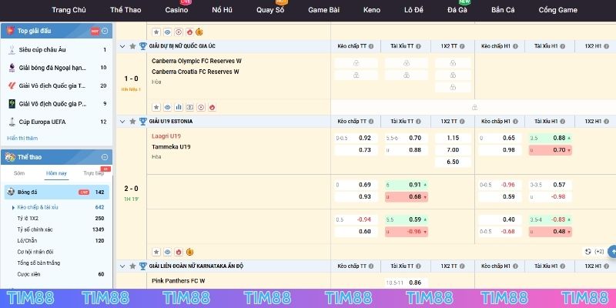Toggle the star for GIẢI U19 ESTONIA league

[x=132, y=122]
